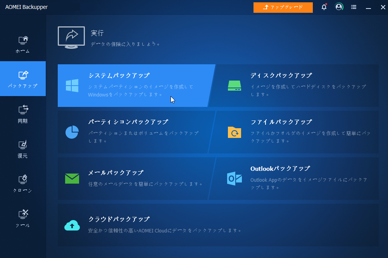
Task: Click イメージを作成してハードディスク description text
Action: point(308,91)
